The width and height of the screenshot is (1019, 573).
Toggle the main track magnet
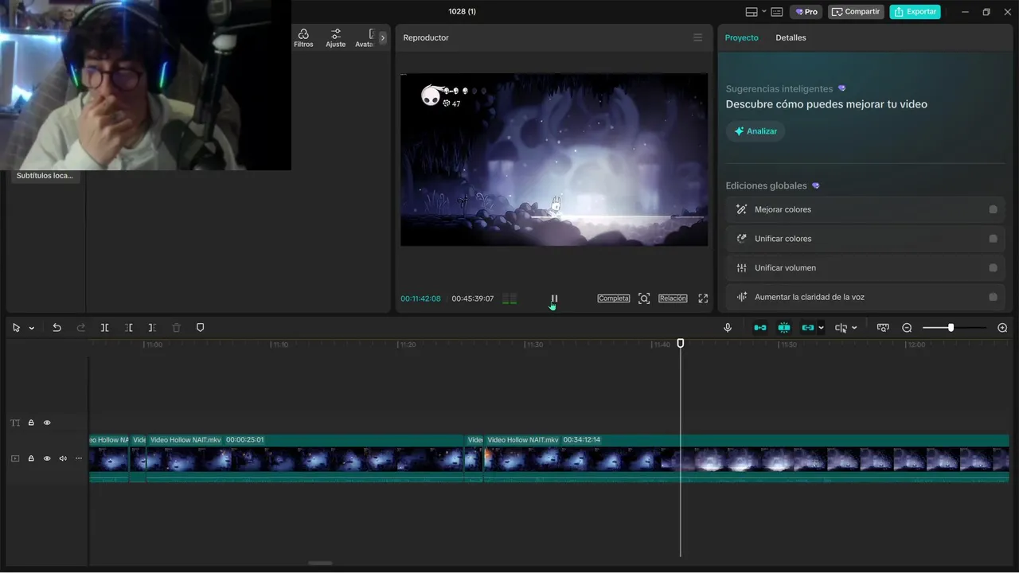point(760,328)
